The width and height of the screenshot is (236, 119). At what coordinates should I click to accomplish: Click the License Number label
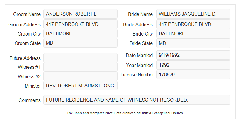click(x=137, y=75)
